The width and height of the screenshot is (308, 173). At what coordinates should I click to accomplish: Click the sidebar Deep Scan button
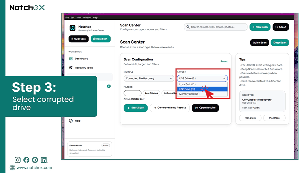(x=101, y=39)
